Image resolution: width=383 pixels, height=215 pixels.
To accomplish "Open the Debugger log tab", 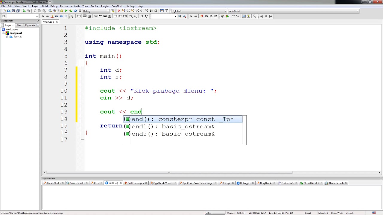I will [x=245, y=183].
